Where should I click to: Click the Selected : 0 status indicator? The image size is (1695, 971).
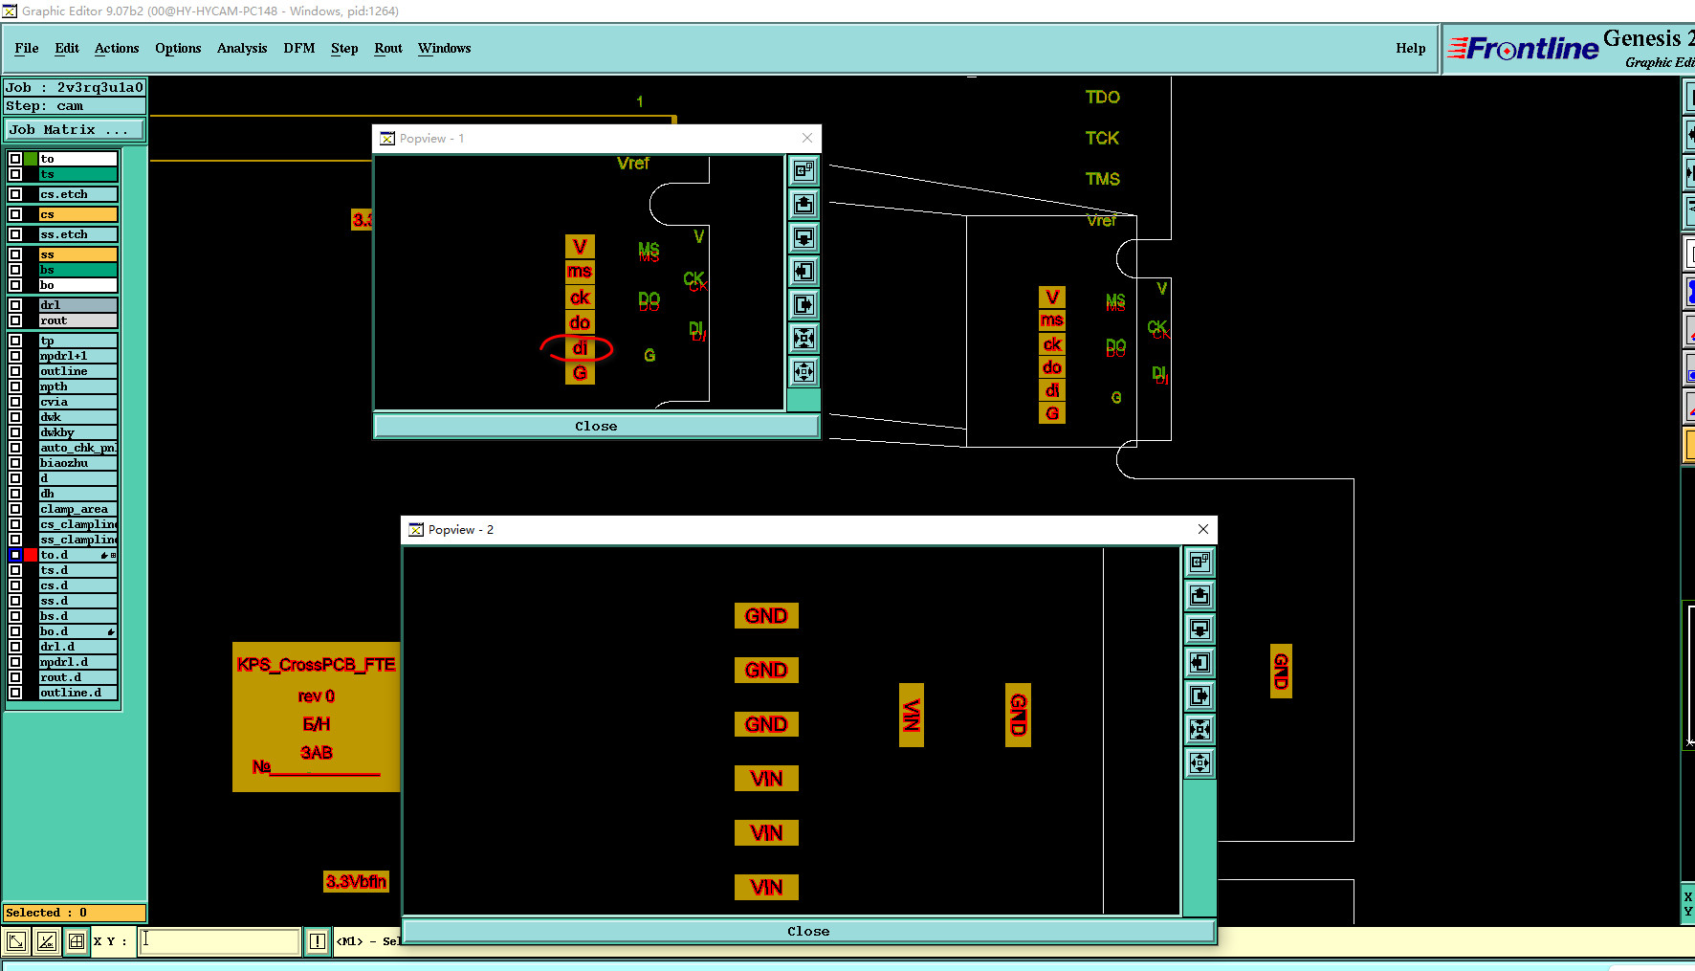75,913
